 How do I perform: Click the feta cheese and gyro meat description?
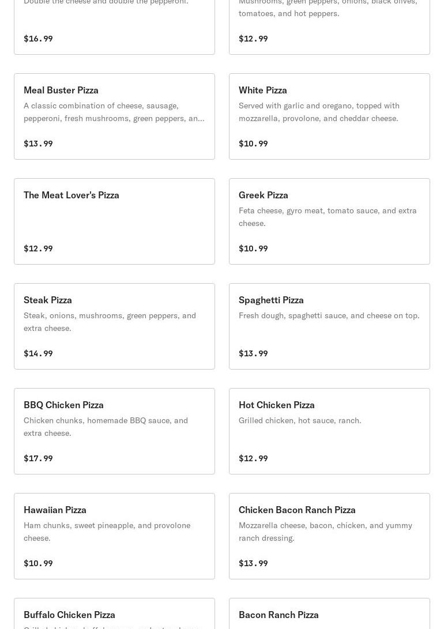pos(328,217)
